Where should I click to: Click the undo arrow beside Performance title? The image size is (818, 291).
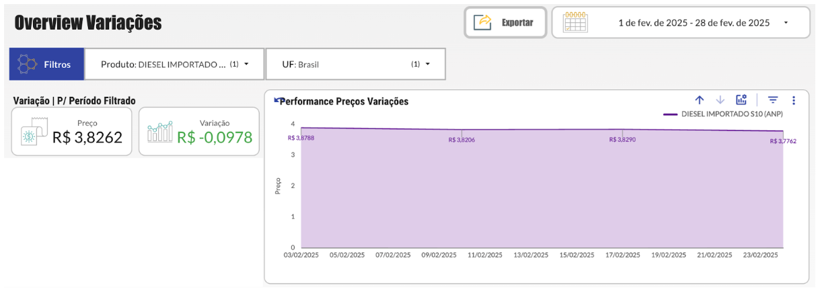pos(277,100)
